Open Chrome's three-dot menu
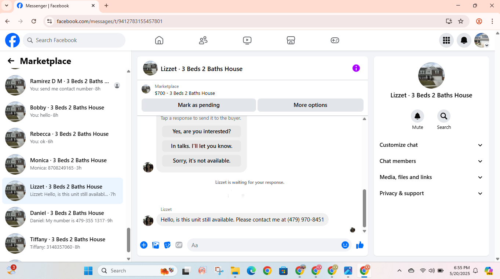The image size is (500, 279). pyautogui.click(x=492, y=21)
